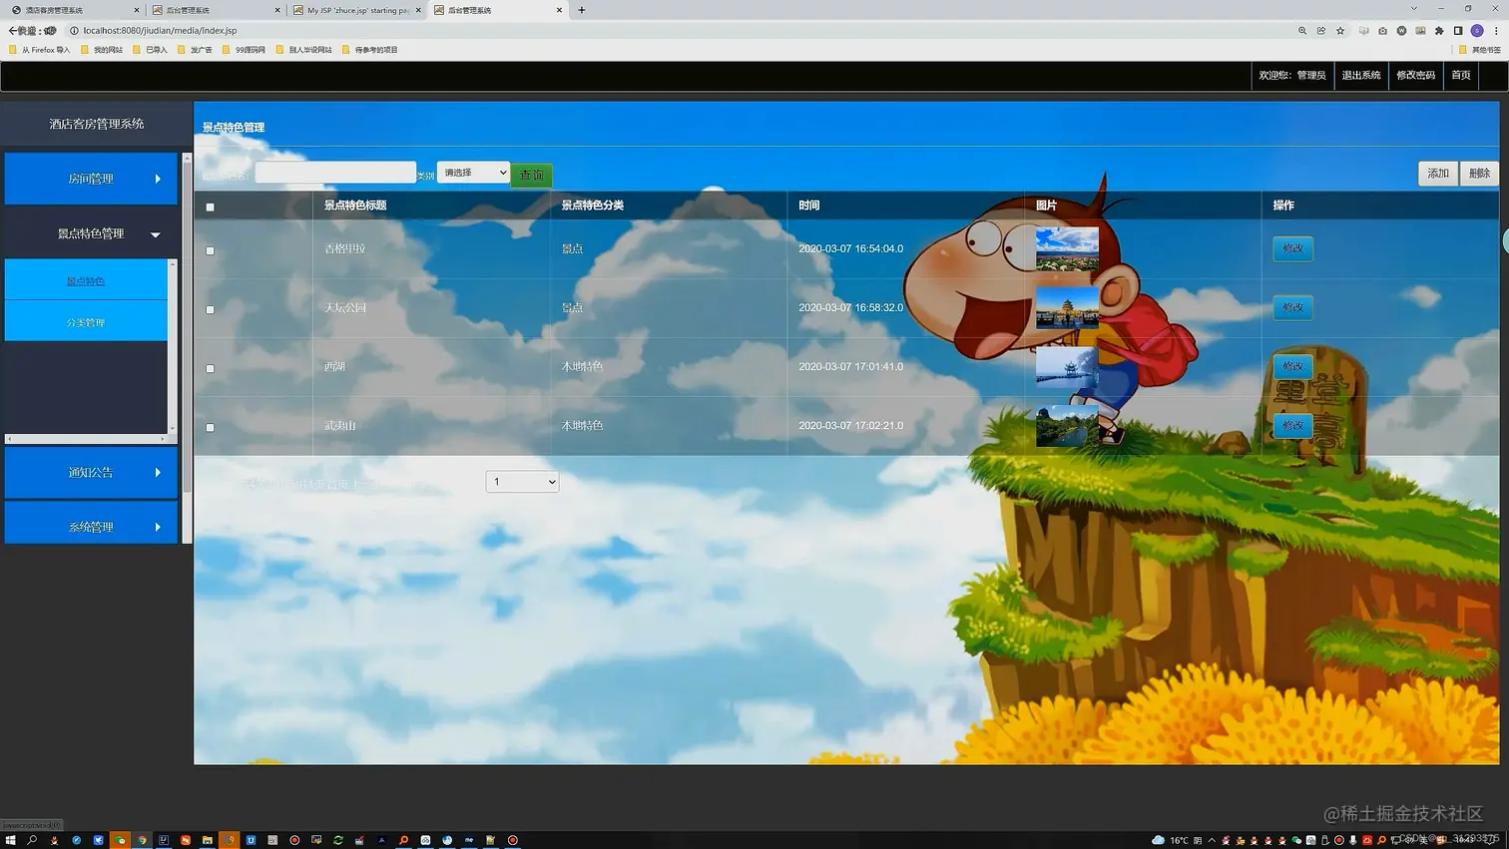Open File Explorer folder in taskbar
Viewport: 1509px width, 849px height.
pos(208,840)
